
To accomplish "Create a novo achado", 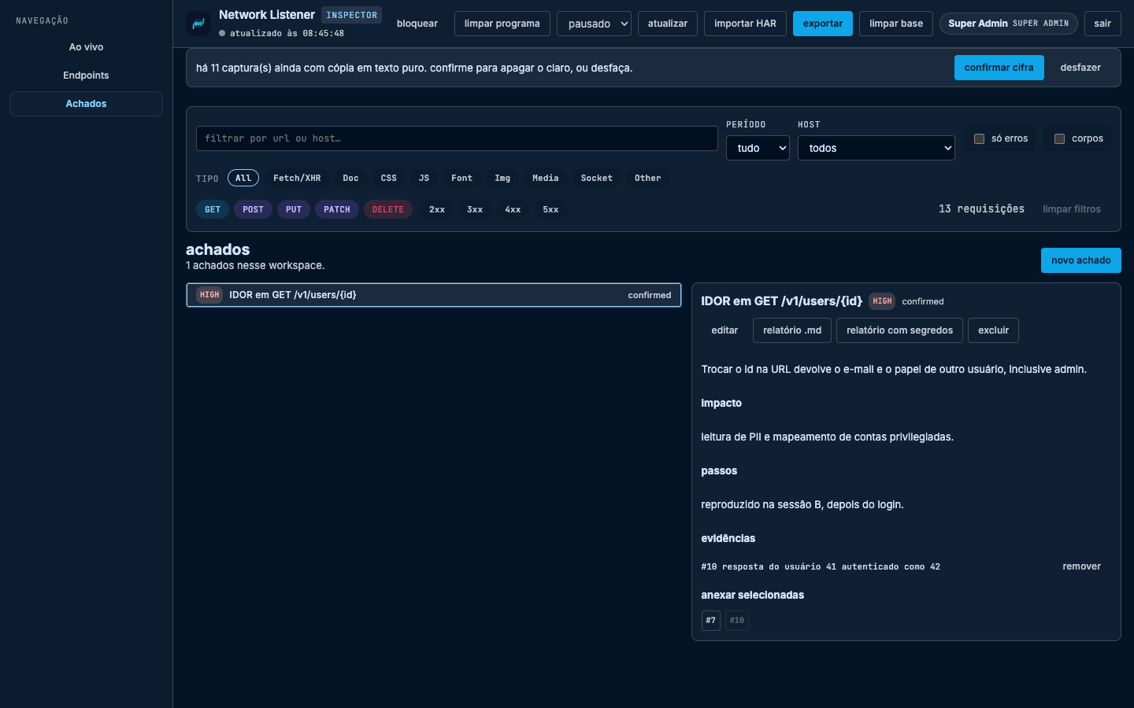I will [1080, 260].
